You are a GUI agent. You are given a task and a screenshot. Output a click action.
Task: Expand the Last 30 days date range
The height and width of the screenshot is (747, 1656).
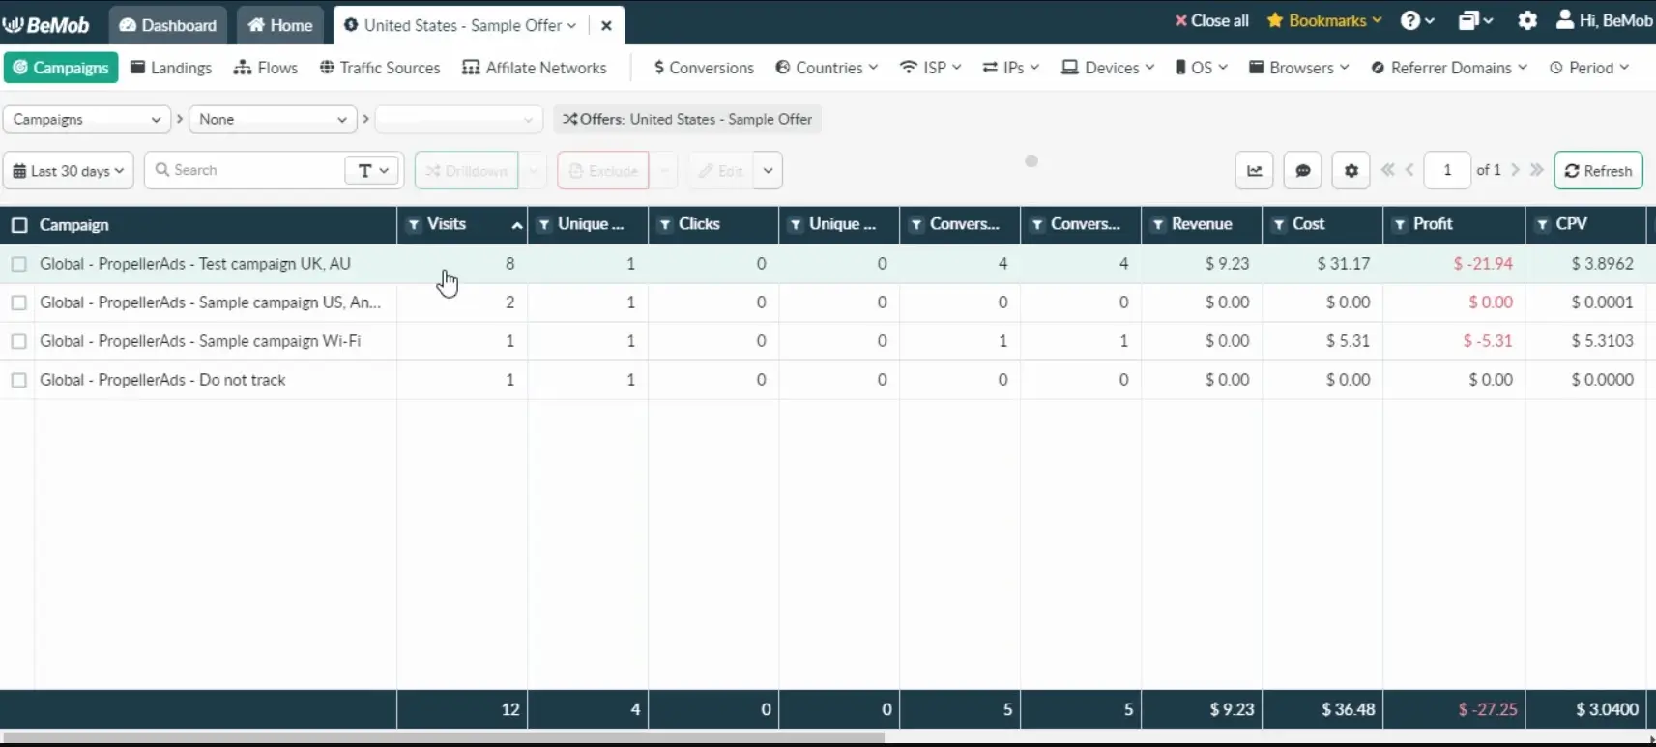pos(69,171)
